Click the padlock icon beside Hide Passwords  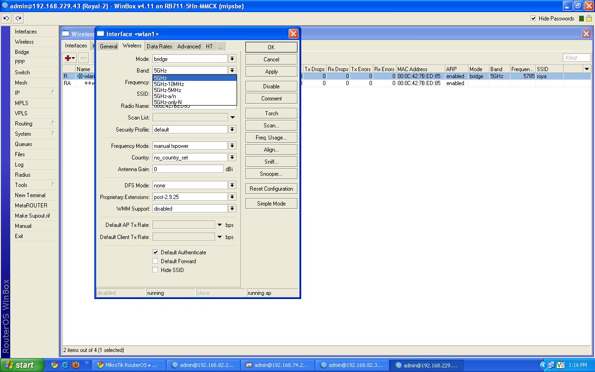point(588,19)
